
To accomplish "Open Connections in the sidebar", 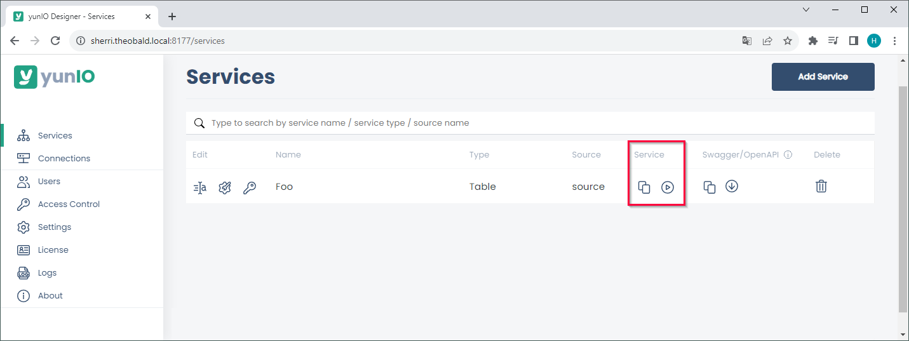I will (x=64, y=158).
